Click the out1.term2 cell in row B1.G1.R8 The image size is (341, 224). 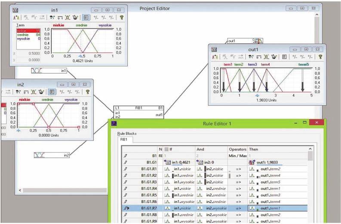[x=278, y=215]
